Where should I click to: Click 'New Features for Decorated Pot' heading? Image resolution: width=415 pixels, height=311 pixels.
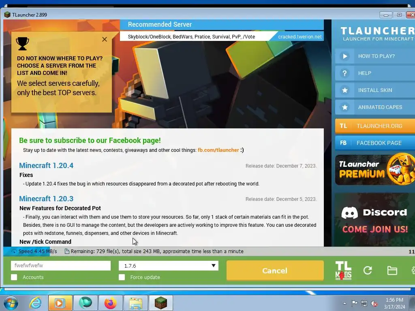click(x=60, y=208)
